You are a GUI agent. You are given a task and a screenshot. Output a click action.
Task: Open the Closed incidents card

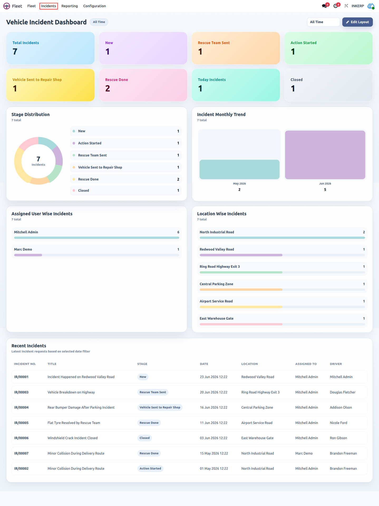tap(328, 85)
